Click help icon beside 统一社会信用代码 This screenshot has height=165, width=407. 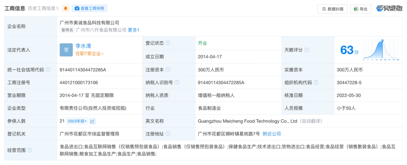coord(48,70)
